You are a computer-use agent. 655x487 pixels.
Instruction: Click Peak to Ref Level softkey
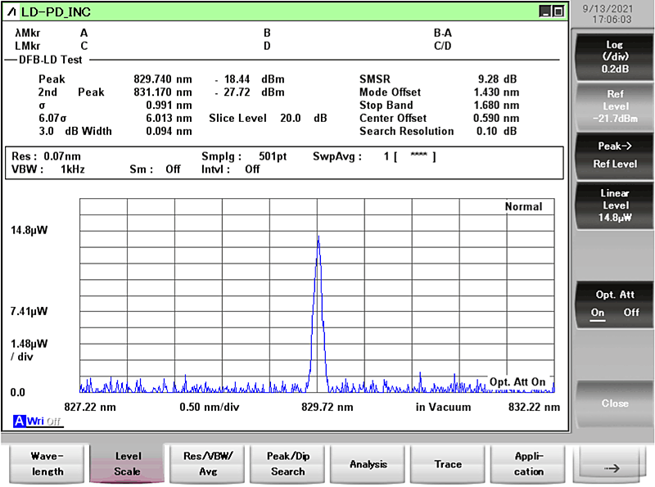tap(615, 155)
